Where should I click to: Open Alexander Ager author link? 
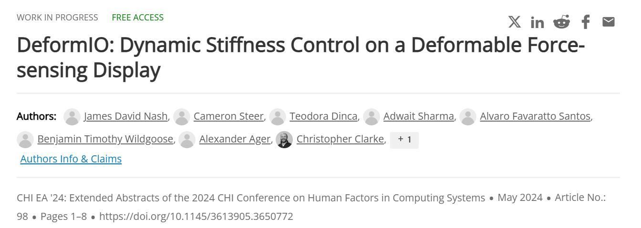click(x=235, y=139)
